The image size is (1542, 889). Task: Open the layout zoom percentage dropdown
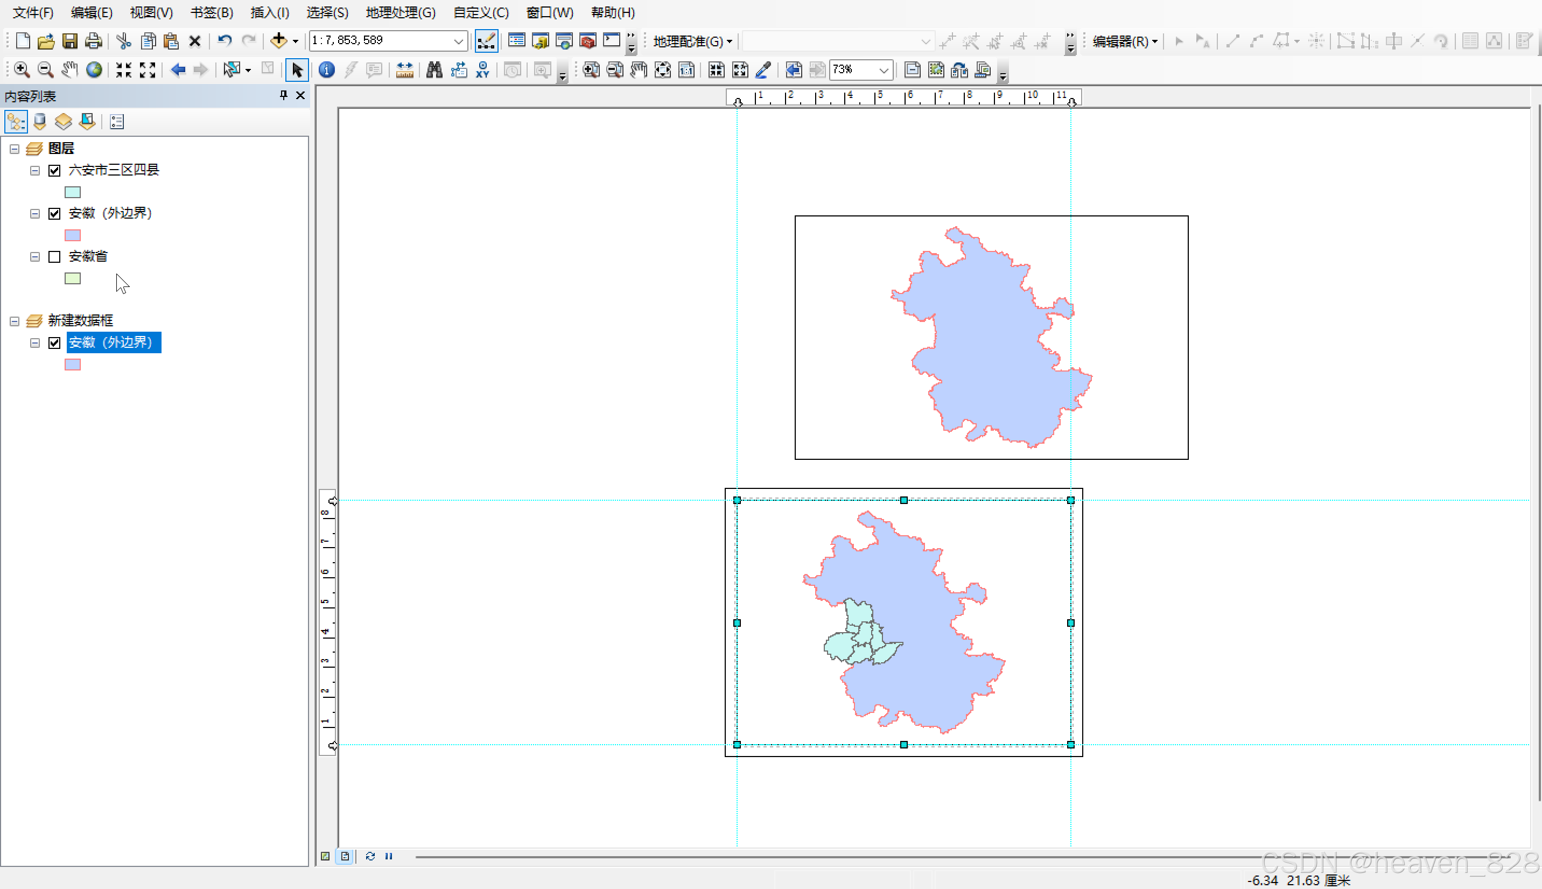(884, 69)
